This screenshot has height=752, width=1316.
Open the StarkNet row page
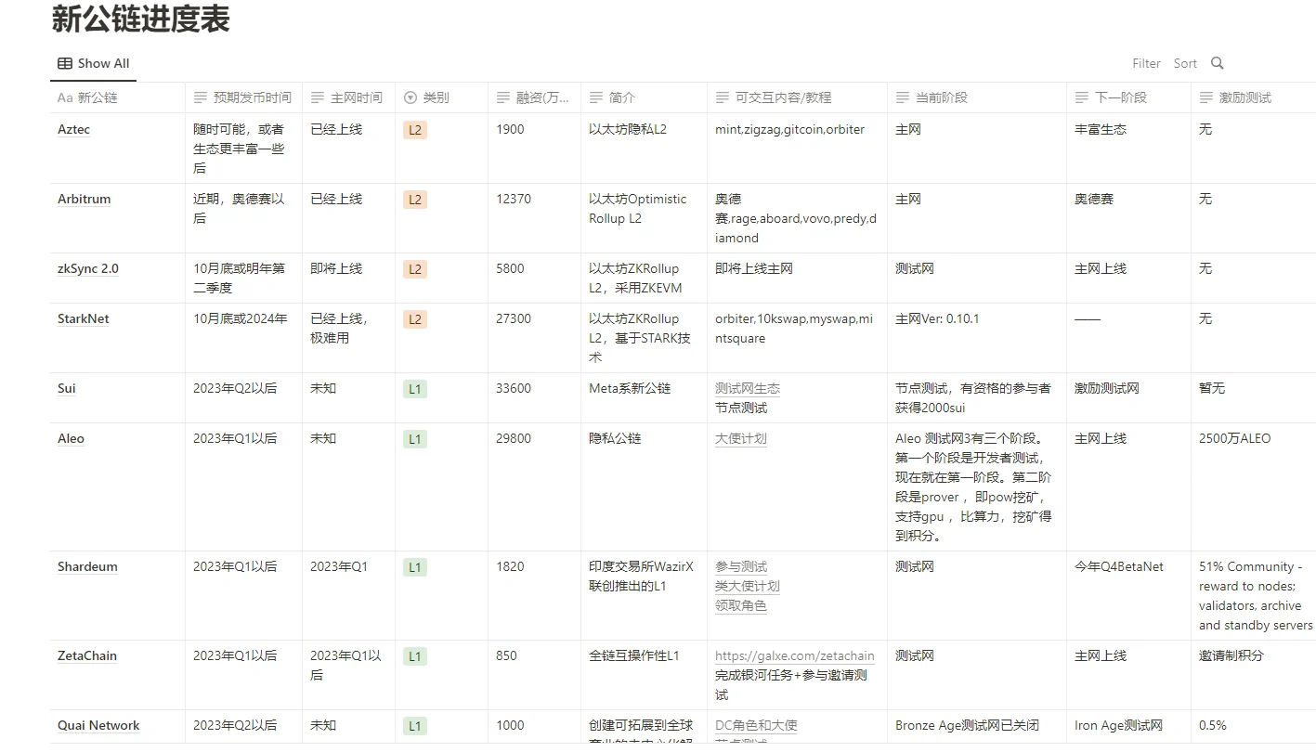tap(83, 318)
